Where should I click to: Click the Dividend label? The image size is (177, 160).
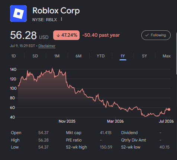pos(129,133)
